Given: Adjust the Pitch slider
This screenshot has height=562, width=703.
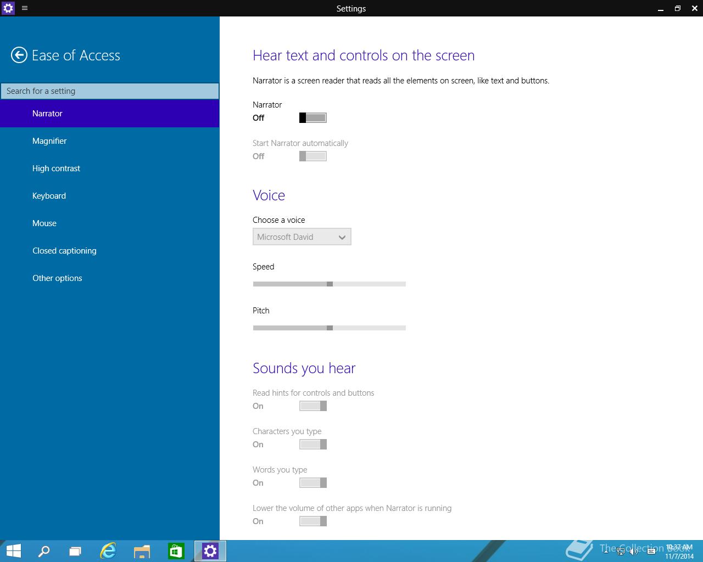Looking at the screenshot, I should click(x=330, y=328).
